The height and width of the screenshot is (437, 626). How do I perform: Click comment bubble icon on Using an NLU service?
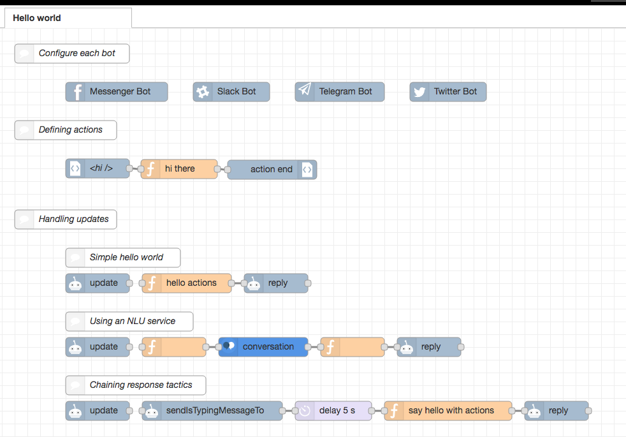(x=75, y=322)
